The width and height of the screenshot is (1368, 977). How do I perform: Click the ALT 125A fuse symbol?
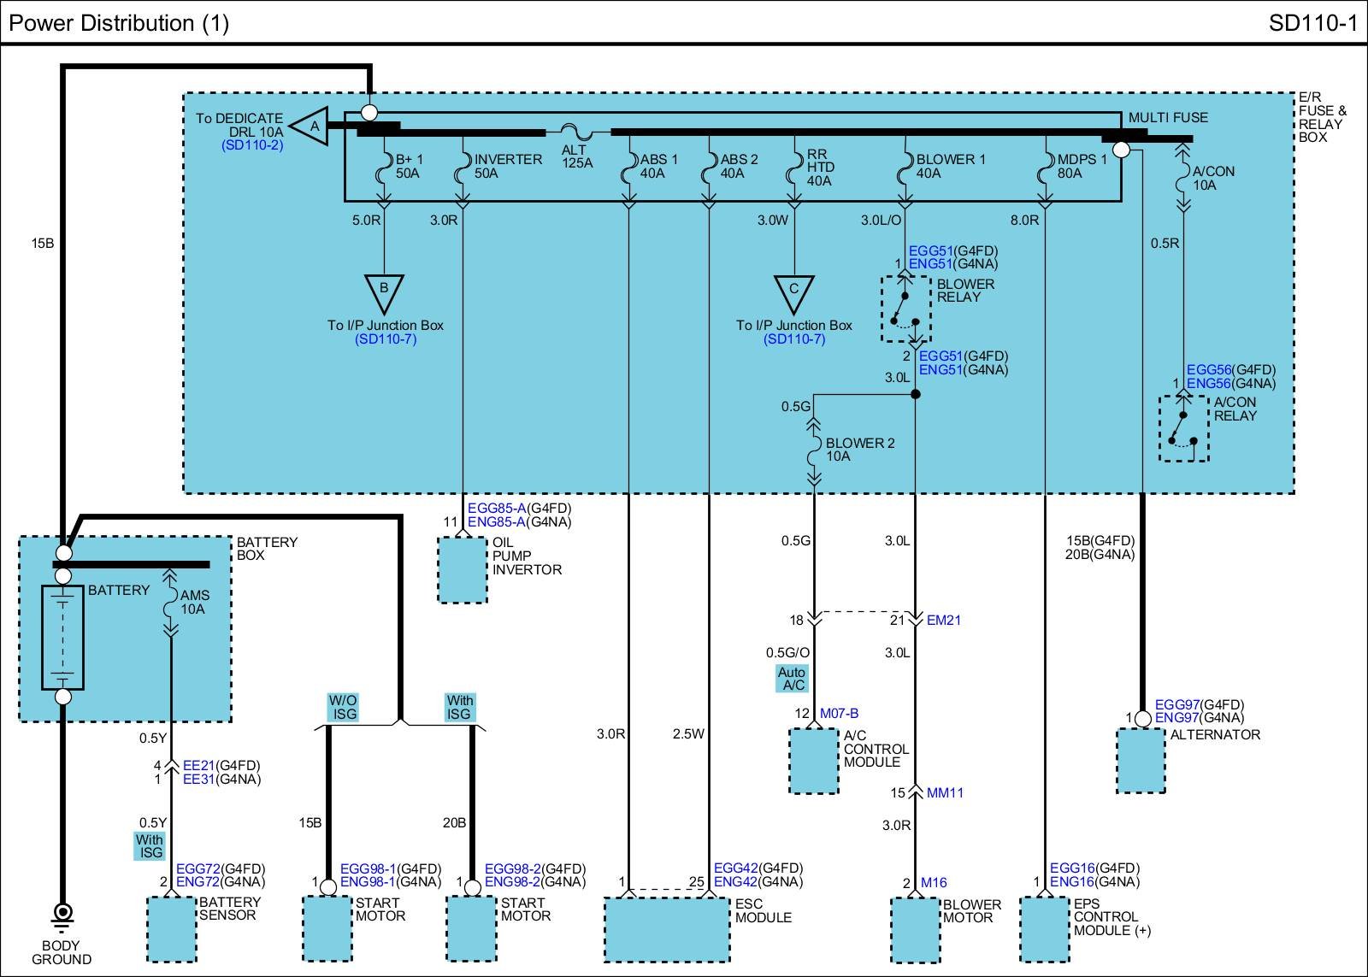coord(578,133)
